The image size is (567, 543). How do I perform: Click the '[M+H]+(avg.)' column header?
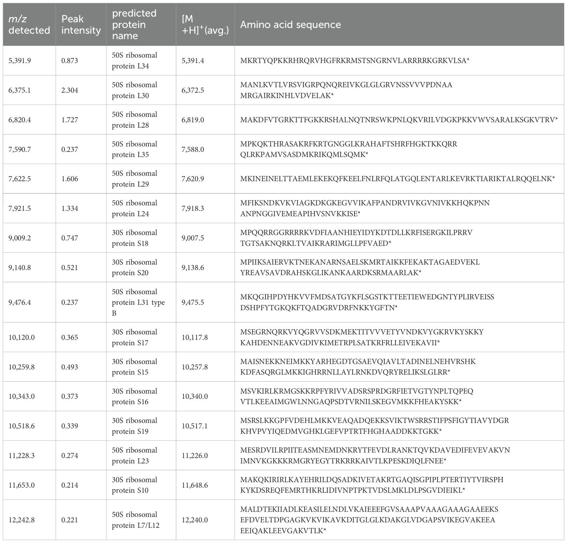click(x=205, y=24)
